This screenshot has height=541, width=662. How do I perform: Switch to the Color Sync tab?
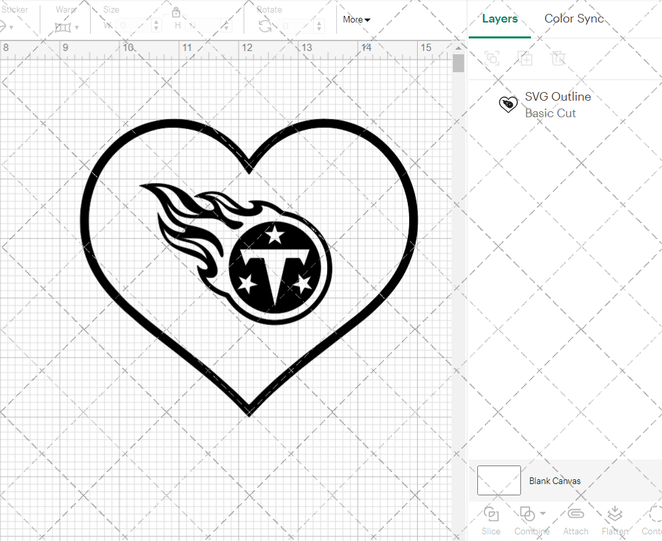tap(574, 19)
